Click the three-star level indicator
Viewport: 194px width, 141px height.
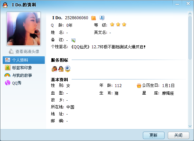118,24
